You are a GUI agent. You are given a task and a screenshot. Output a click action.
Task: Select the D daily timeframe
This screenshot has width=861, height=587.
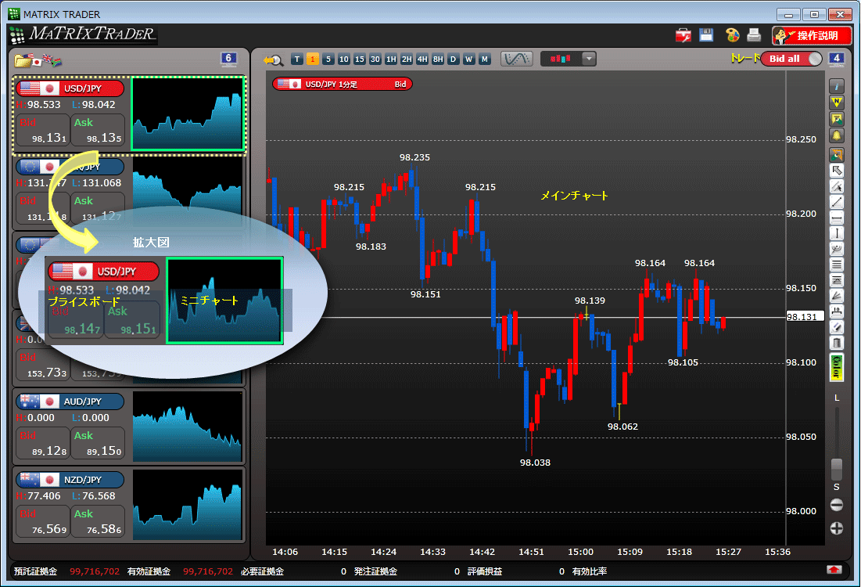point(453,59)
